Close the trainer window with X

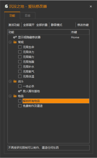coord(91,6)
